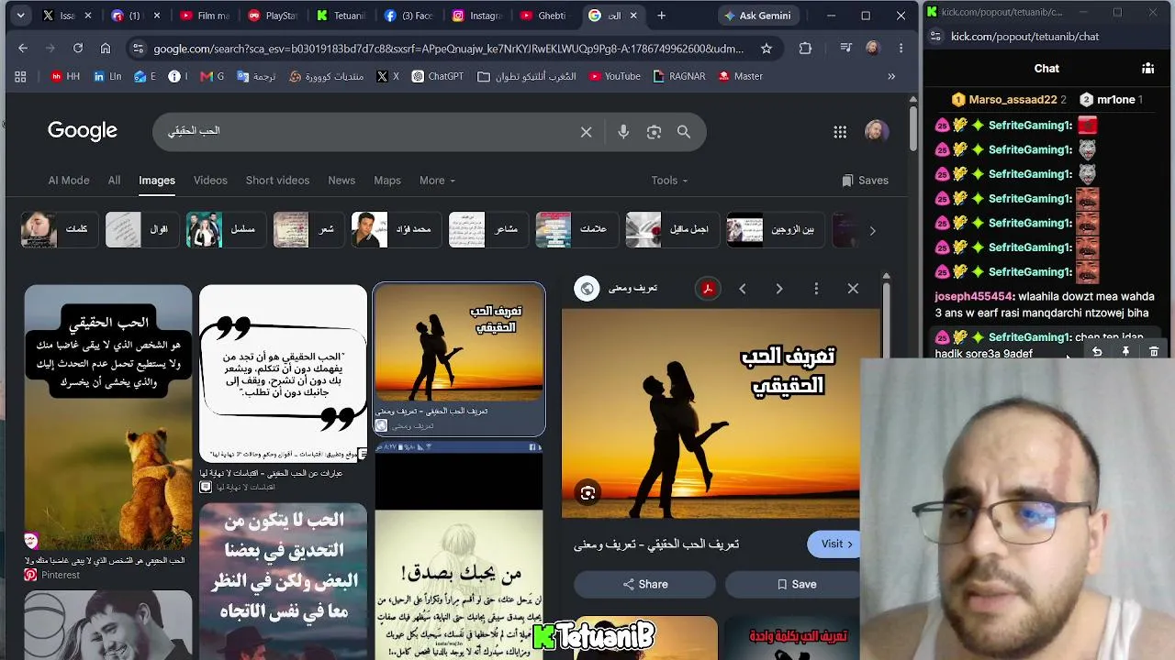Expand the More search filters menu
Screen dimensions: 1175x660
point(437,181)
